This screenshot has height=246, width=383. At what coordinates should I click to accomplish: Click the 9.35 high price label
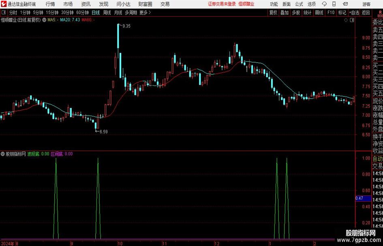[x=126, y=26]
